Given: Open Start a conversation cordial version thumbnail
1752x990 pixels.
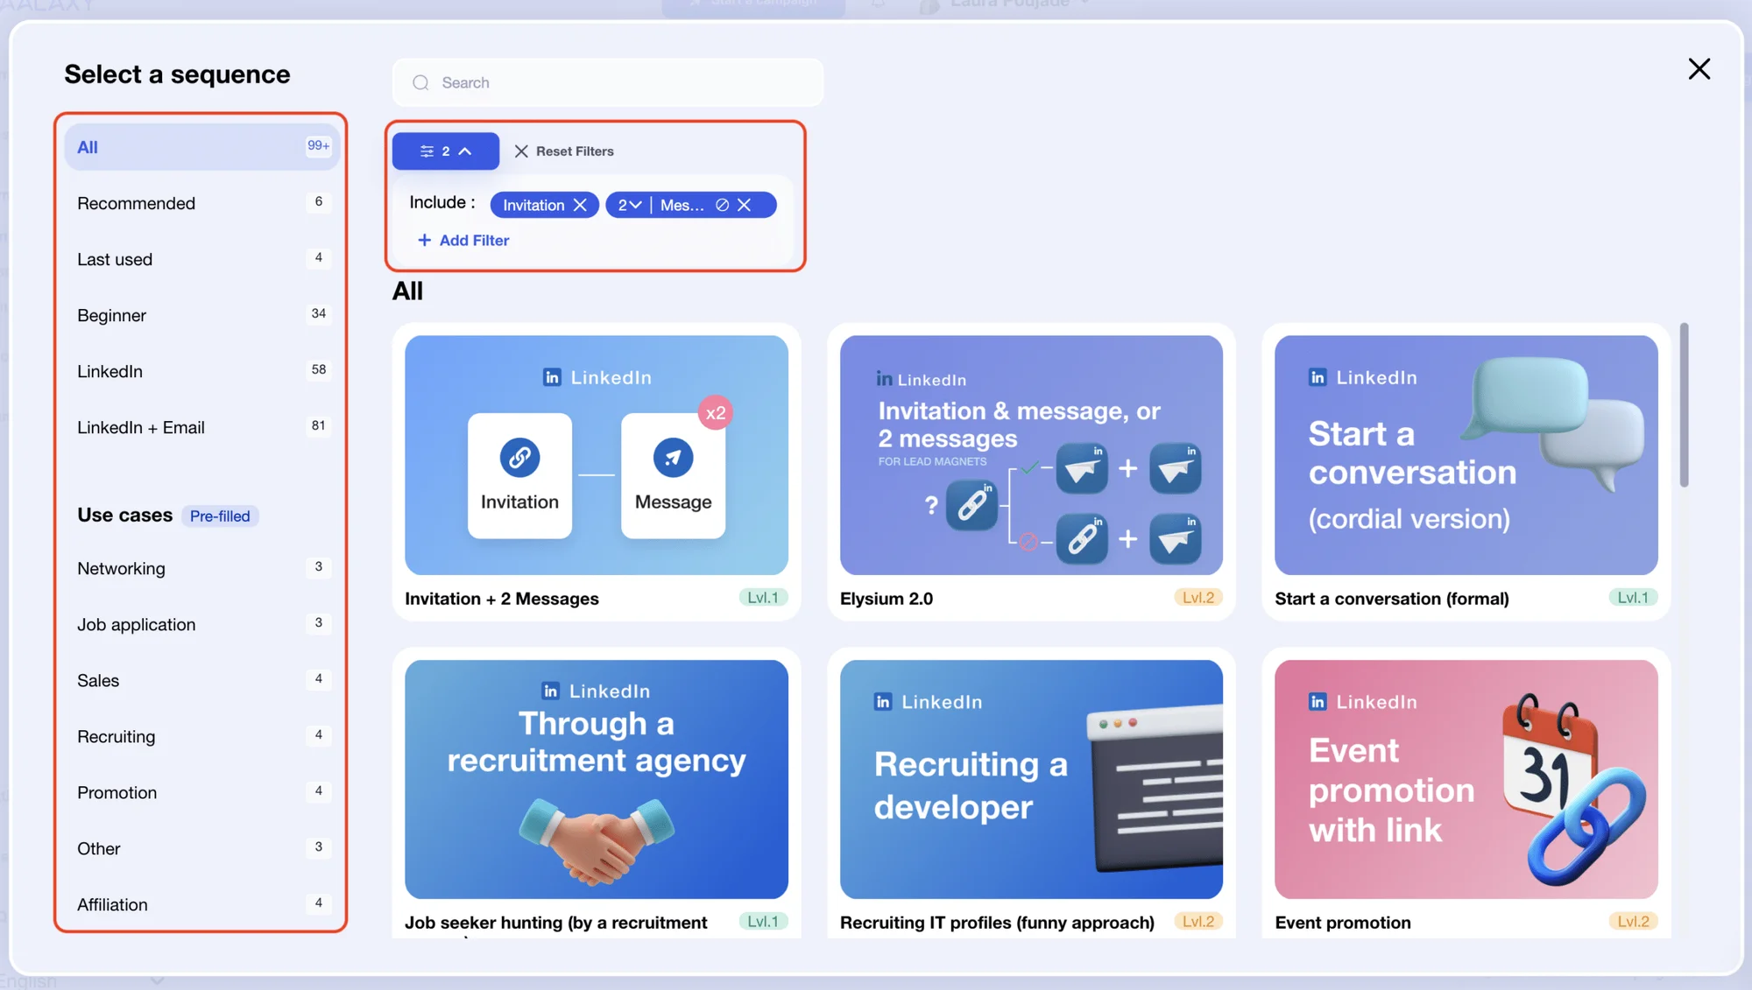Looking at the screenshot, I should pos(1466,455).
